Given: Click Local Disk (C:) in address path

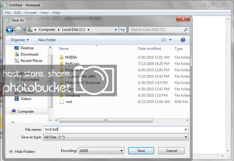Looking at the screenshot, I should pyautogui.click(x=73, y=30).
